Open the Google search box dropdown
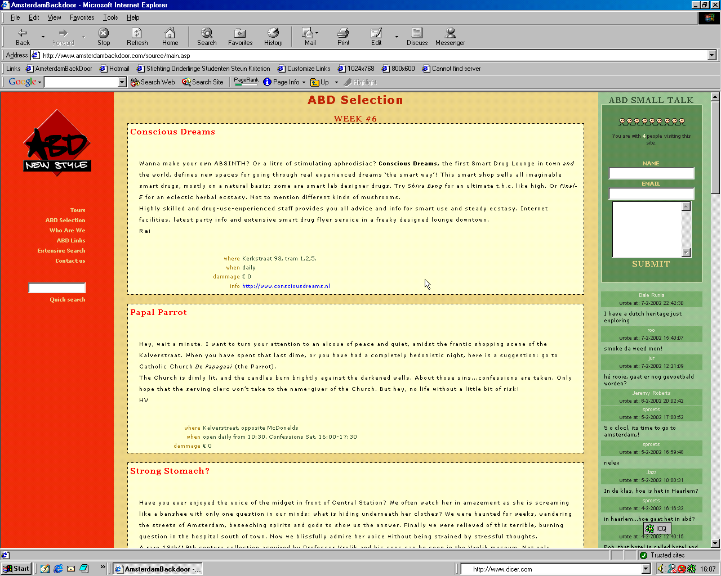 (x=122, y=82)
